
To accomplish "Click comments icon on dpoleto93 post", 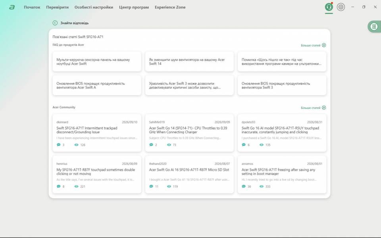I will pyautogui.click(x=244, y=145).
